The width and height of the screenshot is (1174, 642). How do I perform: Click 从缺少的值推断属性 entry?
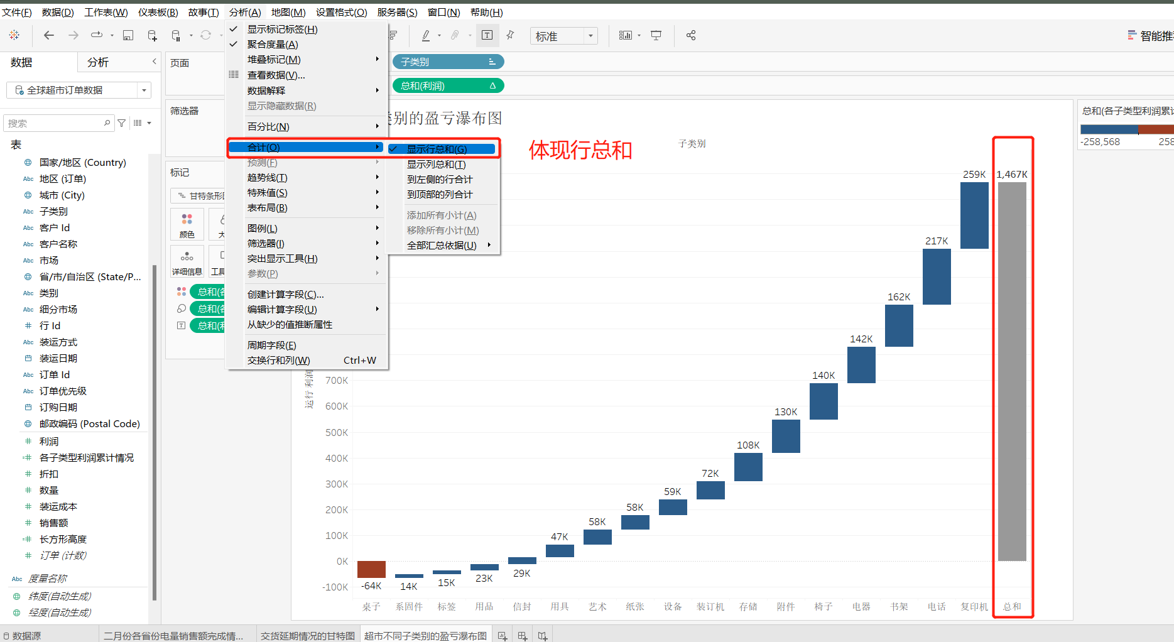(290, 324)
